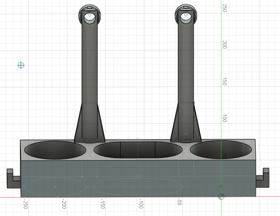
Task: Click the "-200" horizontal axis label
Action: [64, 205]
